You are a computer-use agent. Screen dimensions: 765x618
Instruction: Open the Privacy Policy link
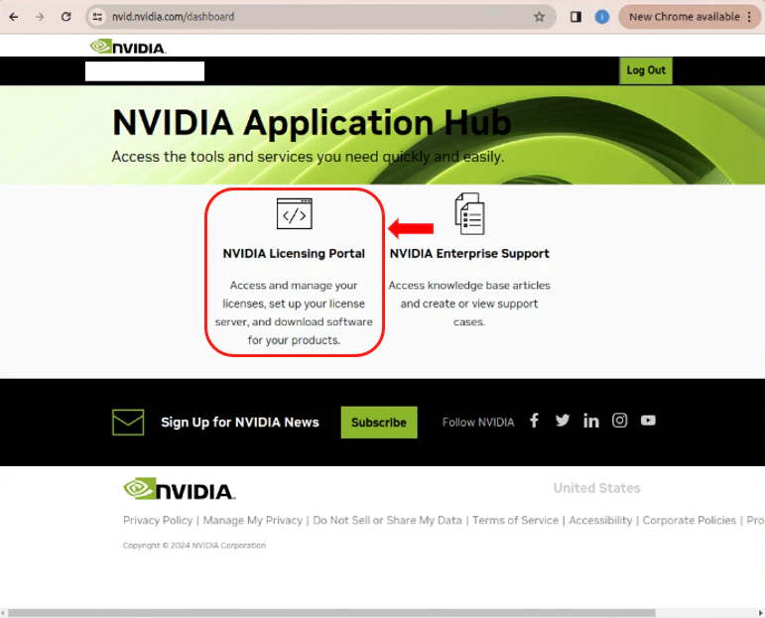[x=158, y=521]
